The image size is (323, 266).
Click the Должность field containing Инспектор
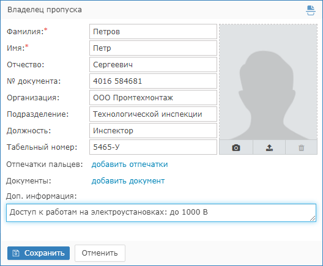click(x=153, y=130)
